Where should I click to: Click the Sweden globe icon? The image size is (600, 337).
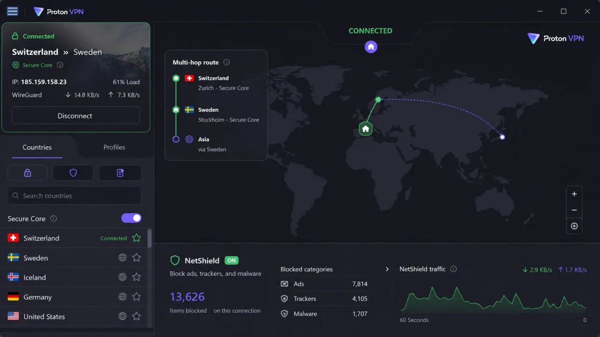click(x=122, y=258)
